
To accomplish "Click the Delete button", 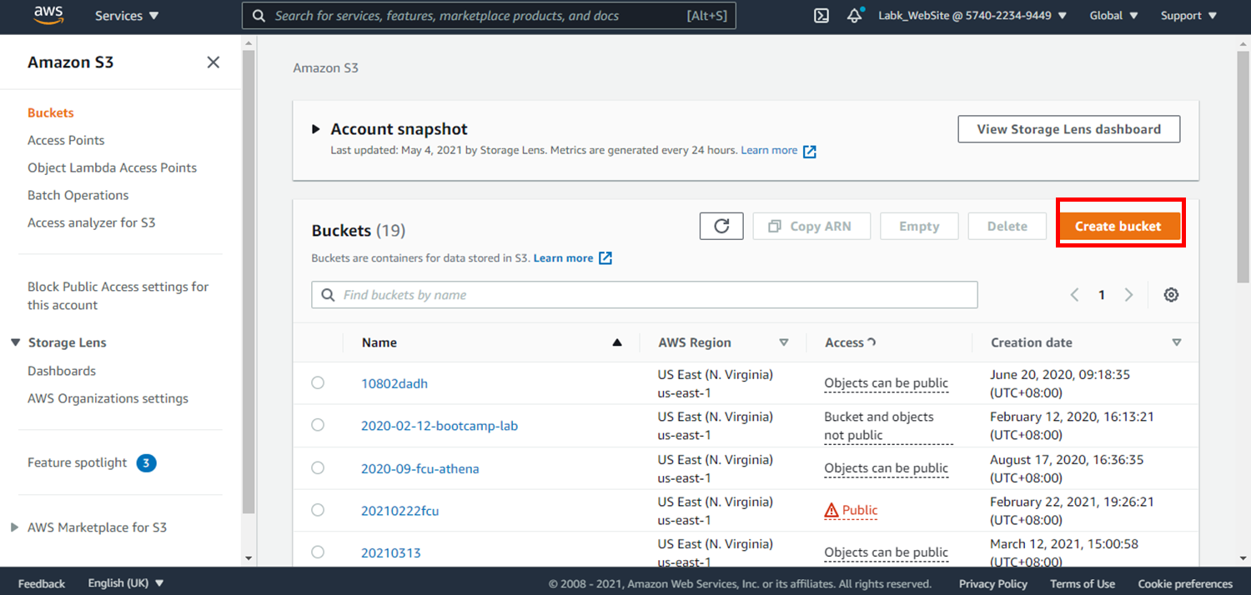I will point(1007,226).
